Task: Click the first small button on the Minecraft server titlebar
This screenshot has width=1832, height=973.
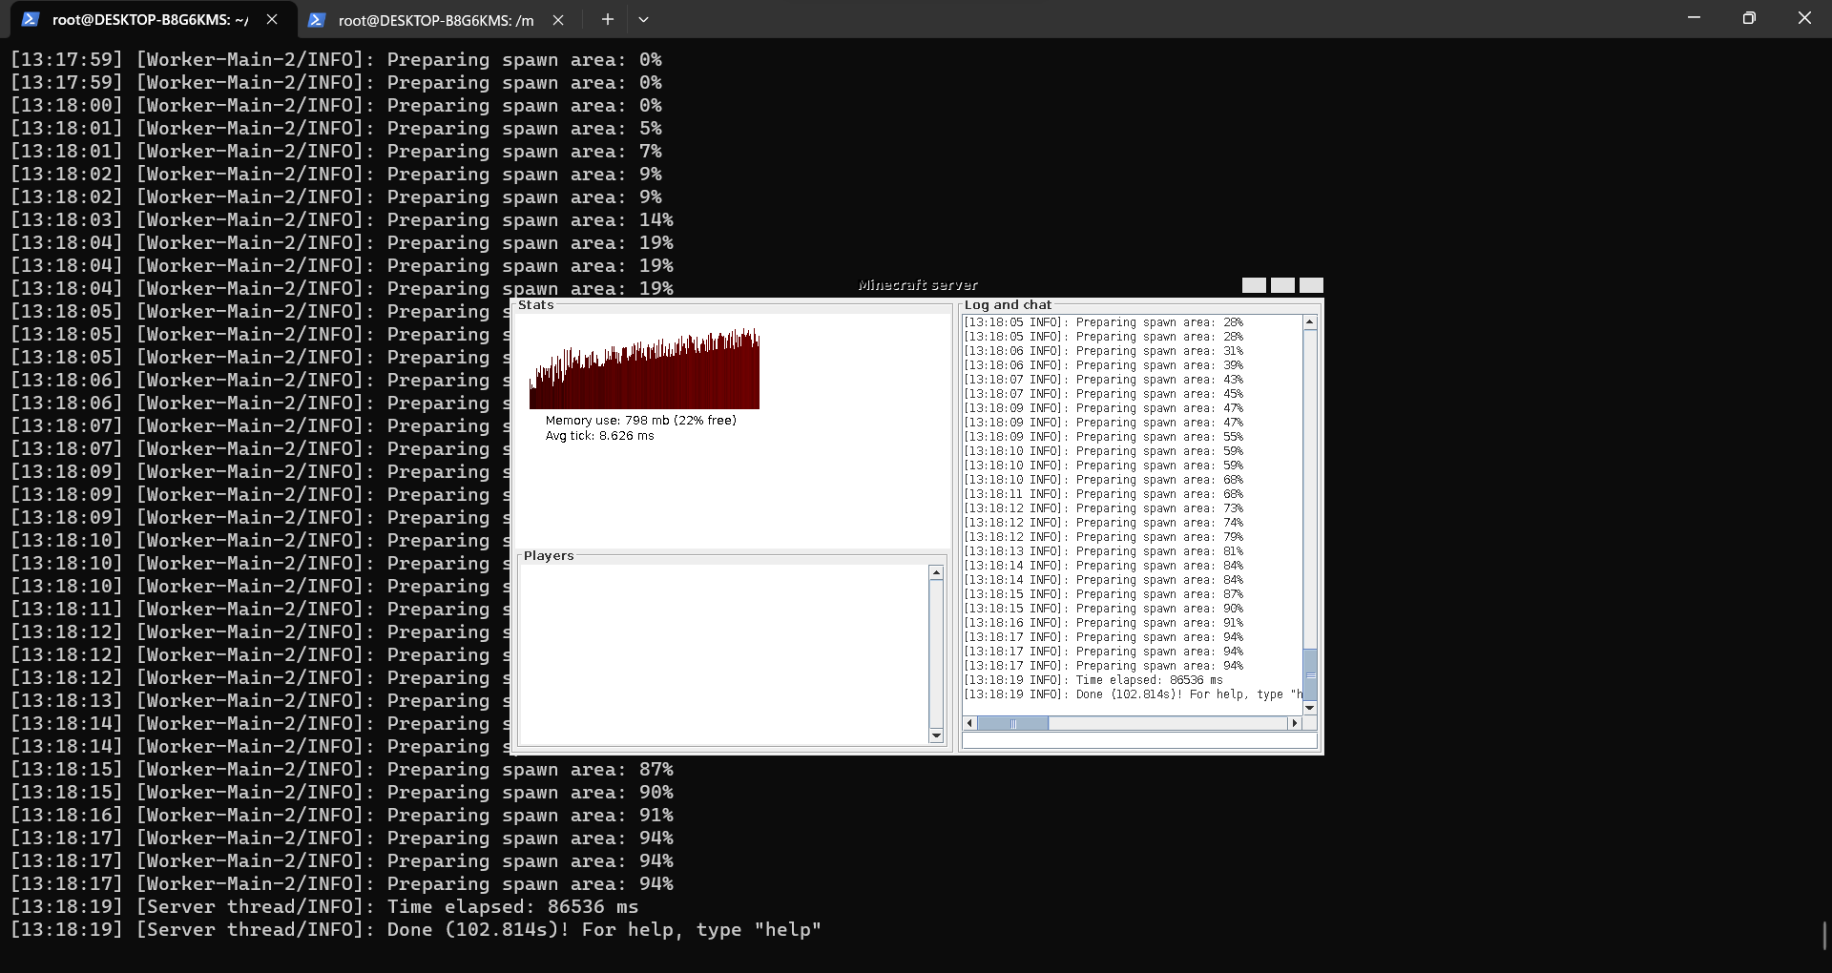Action: coord(1253,285)
